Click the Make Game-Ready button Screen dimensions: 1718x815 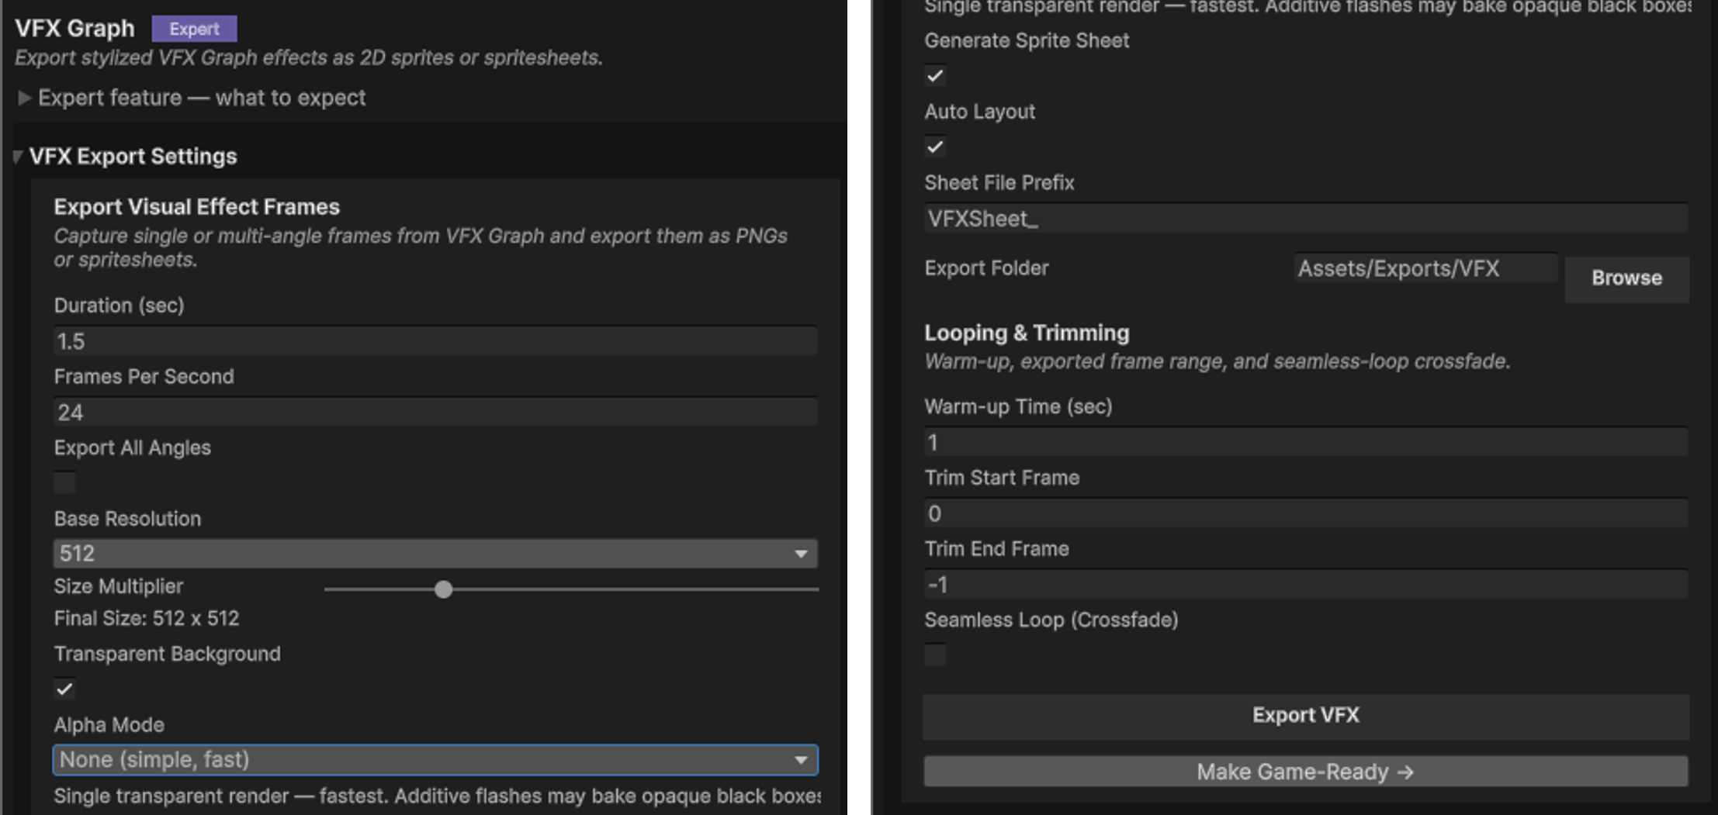tap(1306, 772)
